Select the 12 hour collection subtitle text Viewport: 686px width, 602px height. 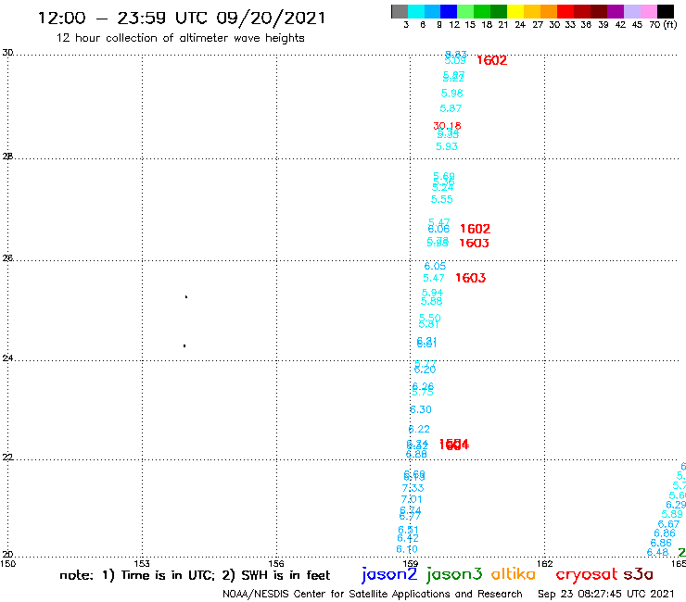(180, 39)
